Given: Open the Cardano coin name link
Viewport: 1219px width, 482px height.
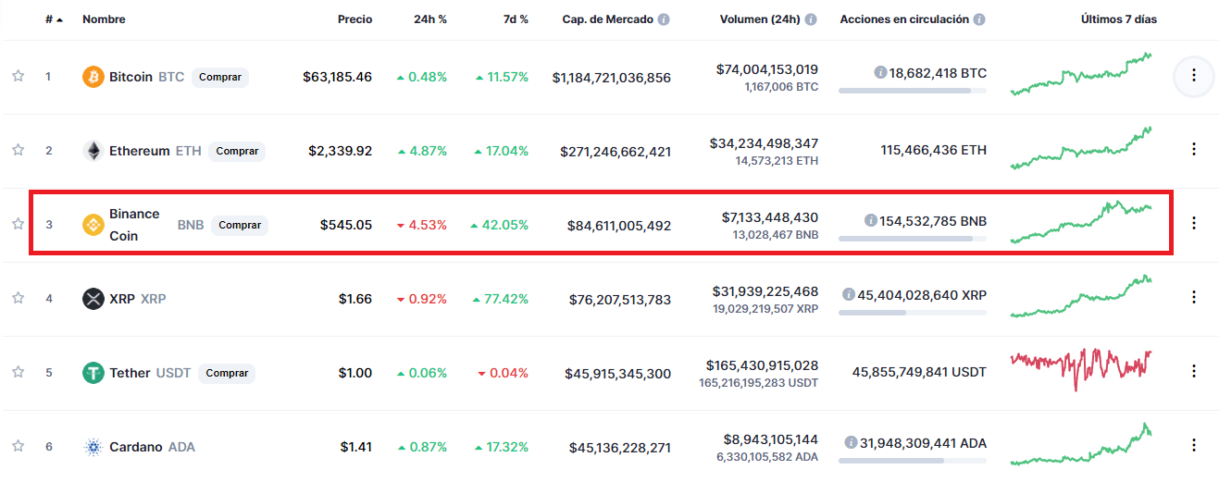Looking at the screenshot, I should (136, 447).
